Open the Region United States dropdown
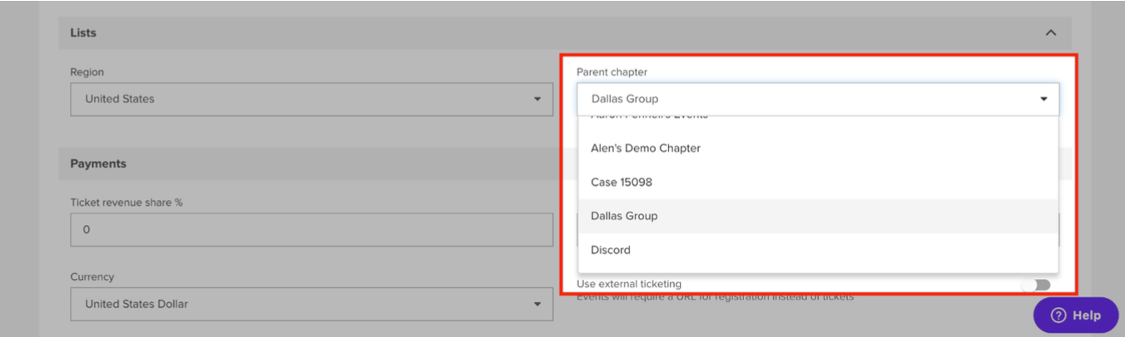 click(311, 100)
